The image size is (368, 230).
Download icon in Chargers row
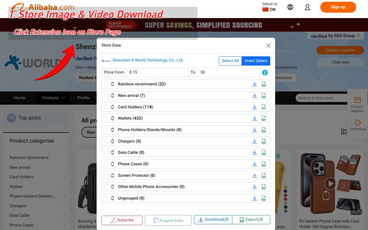(x=254, y=141)
